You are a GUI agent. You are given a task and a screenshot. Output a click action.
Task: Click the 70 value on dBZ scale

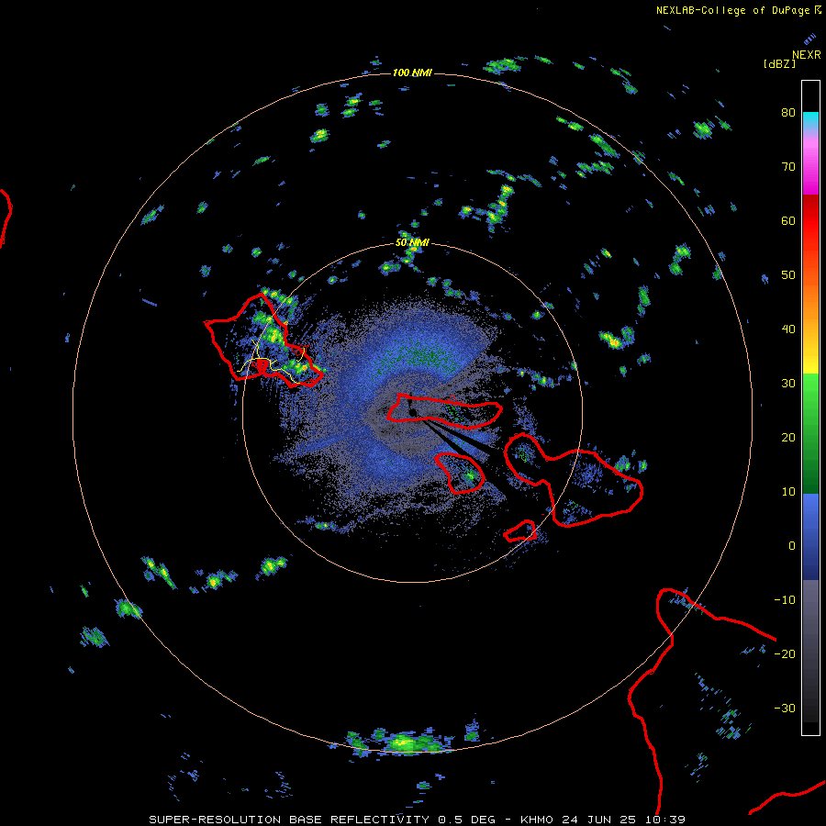(788, 166)
